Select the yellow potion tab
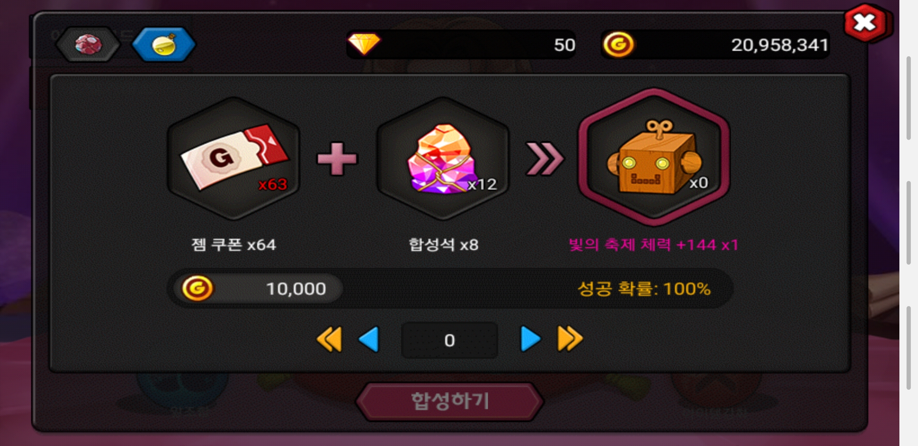This screenshot has width=918, height=446. [164, 44]
